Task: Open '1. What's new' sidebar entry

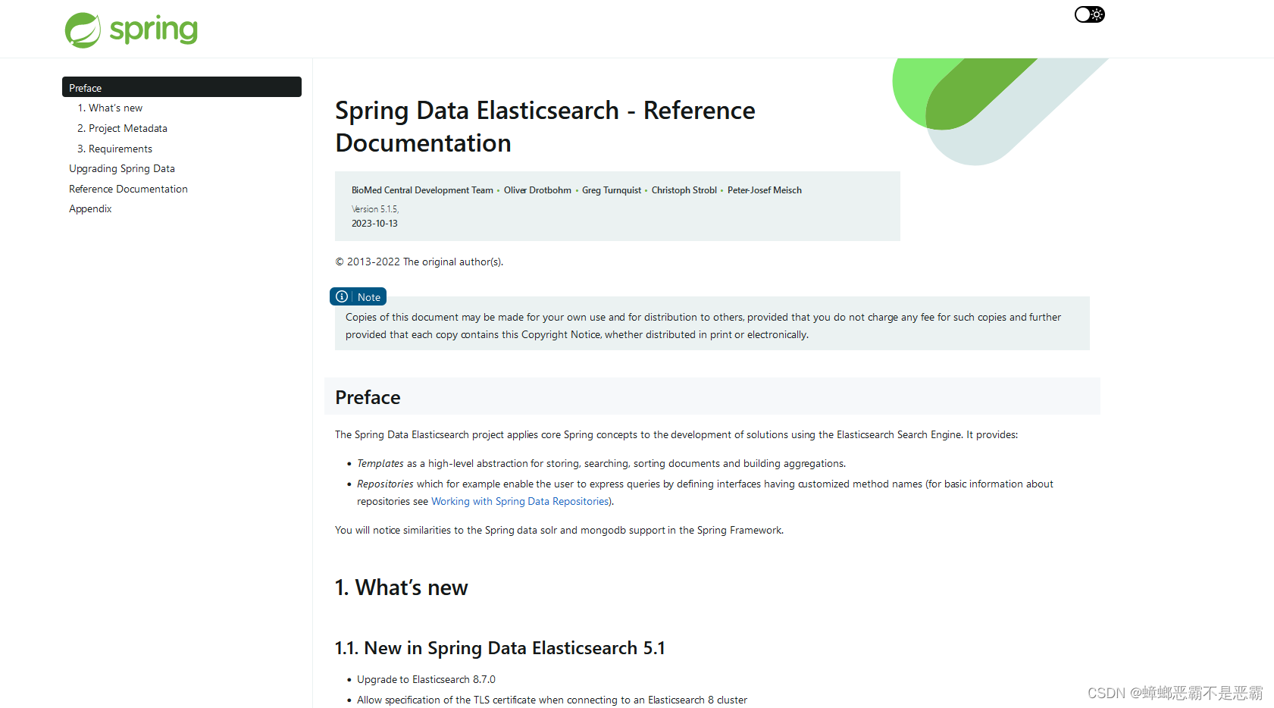Action: [110, 108]
